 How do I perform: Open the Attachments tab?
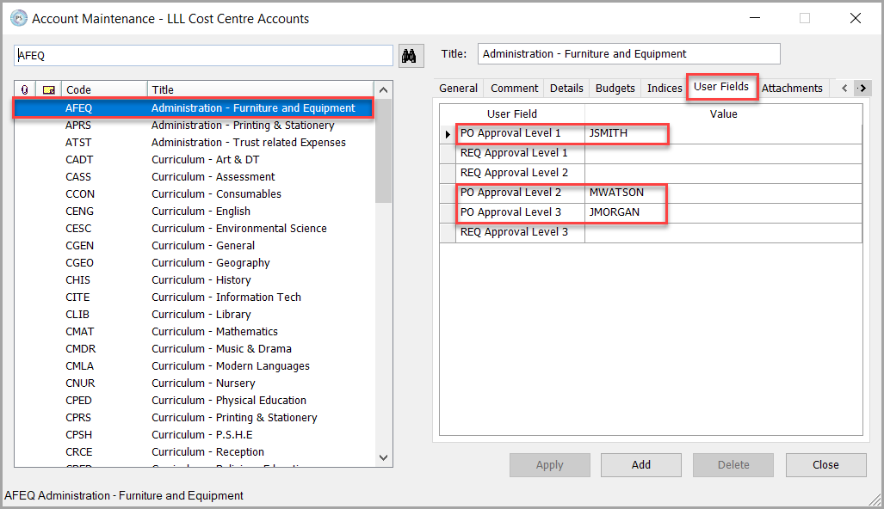(x=792, y=88)
